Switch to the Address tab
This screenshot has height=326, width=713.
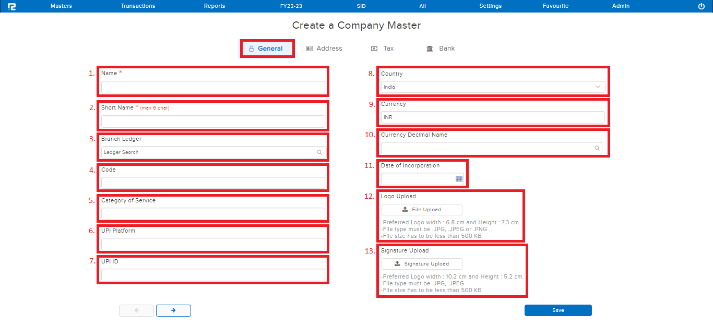click(x=324, y=49)
